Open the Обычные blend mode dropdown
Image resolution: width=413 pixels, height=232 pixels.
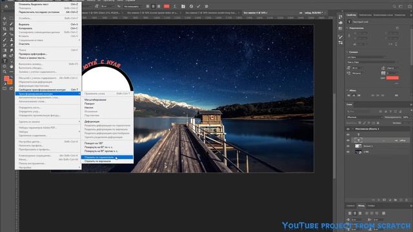pyautogui.click(x=365, y=117)
